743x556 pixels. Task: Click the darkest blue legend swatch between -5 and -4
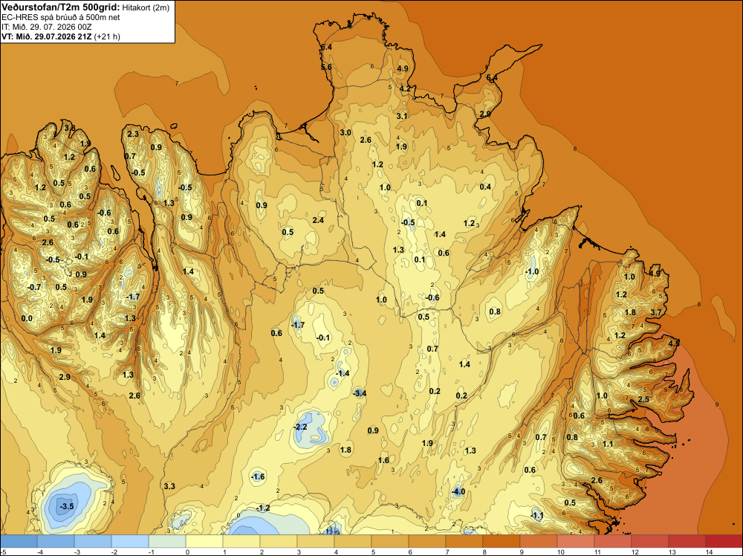click(x=19, y=541)
